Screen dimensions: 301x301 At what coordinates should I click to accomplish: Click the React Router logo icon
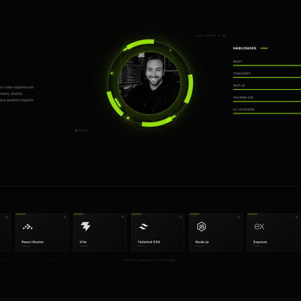[x=28, y=227]
